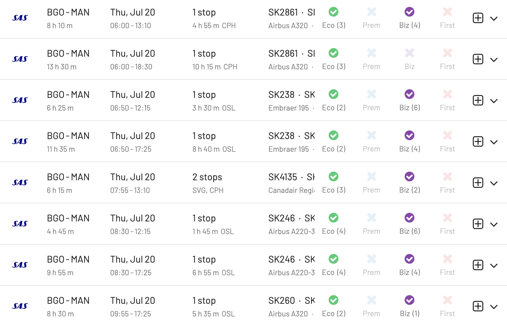Add the 06:00 - 13:10 flight using its plus icon
Viewport: 507px width, 325px height.
click(x=478, y=18)
